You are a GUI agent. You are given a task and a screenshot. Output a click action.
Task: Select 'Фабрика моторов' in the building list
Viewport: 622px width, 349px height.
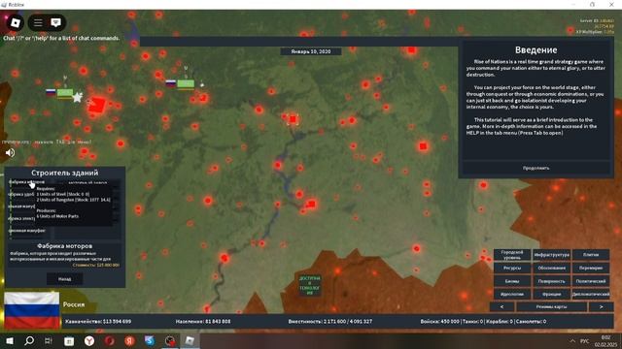tap(27, 182)
